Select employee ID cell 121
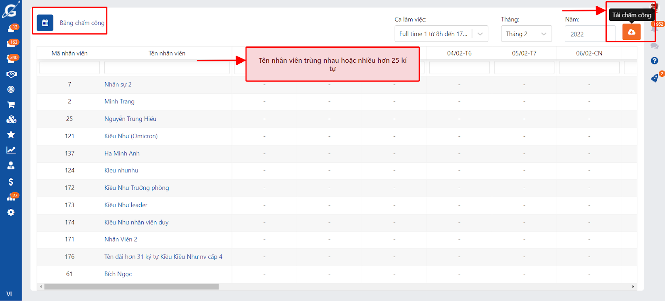The height and width of the screenshot is (301, 665). coord(69,136)
